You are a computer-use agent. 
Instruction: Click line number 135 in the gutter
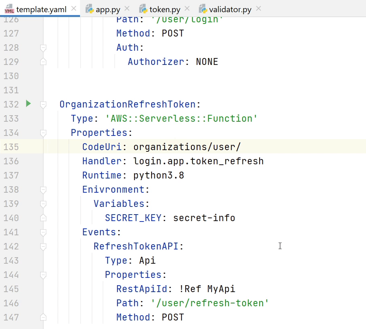(x=11, y=147)
